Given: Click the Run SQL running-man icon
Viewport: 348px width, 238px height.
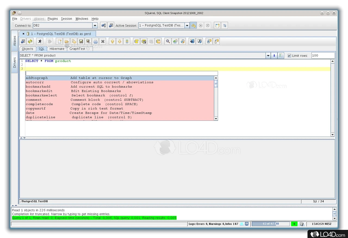Looking at the screenshot, I should click(40, 42).
